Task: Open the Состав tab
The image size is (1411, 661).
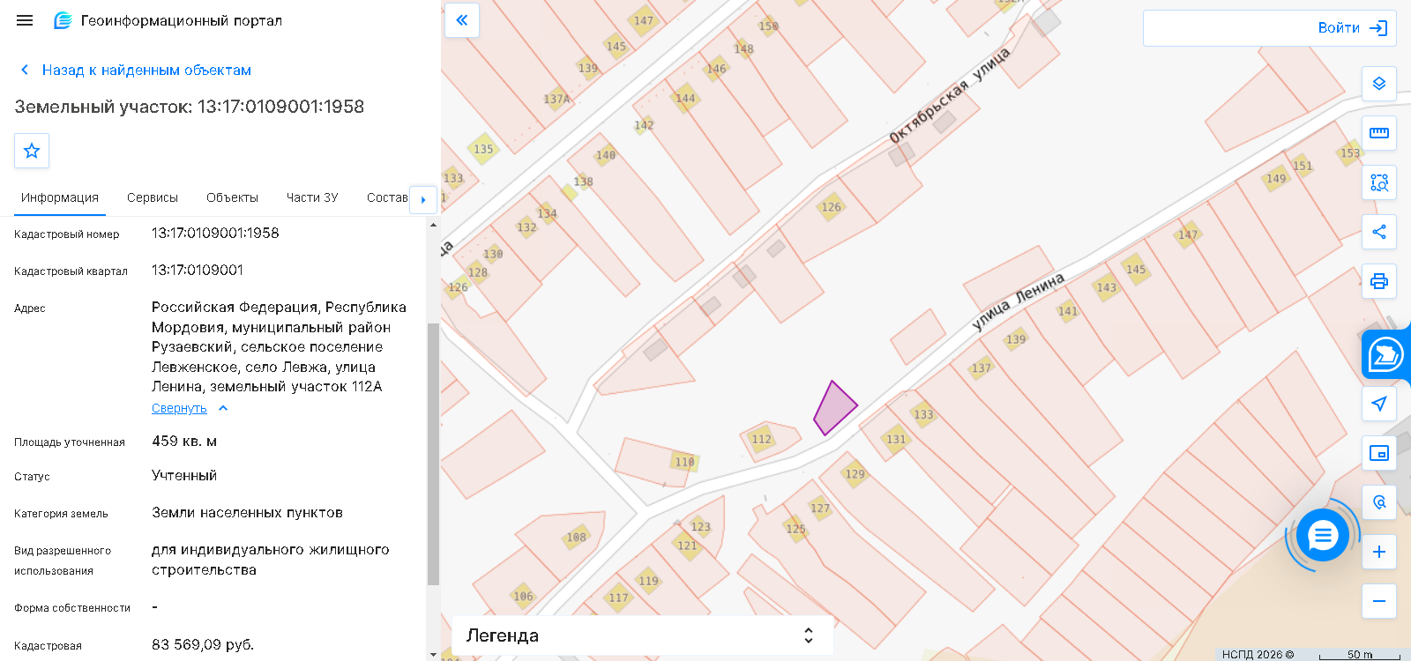Action: [387, 197]
